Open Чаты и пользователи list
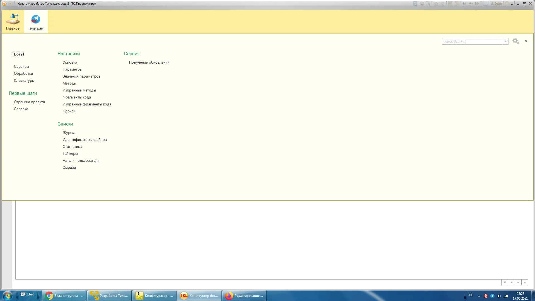Image resolution: width=535 pixels, height=301 pixels. [x=81, y=161]
